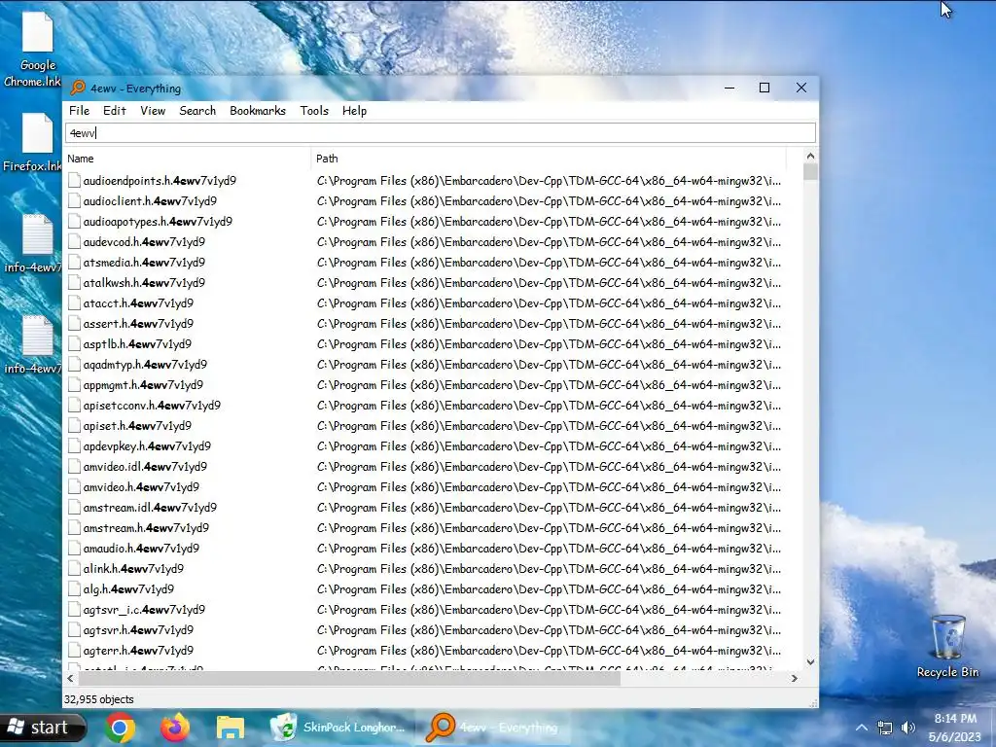The image size is (996, 747).
Task: Click the file icon for aqadmtyp.h.4ewv7v1yd9
Action: click(x=74, y=365)
